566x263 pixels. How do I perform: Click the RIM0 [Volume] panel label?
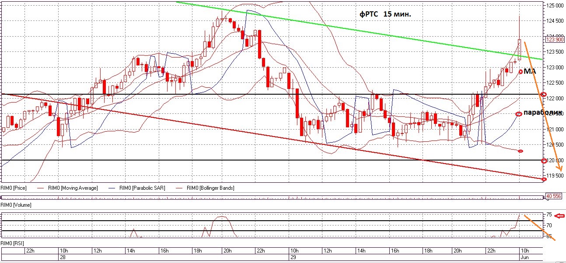[15, 205]
